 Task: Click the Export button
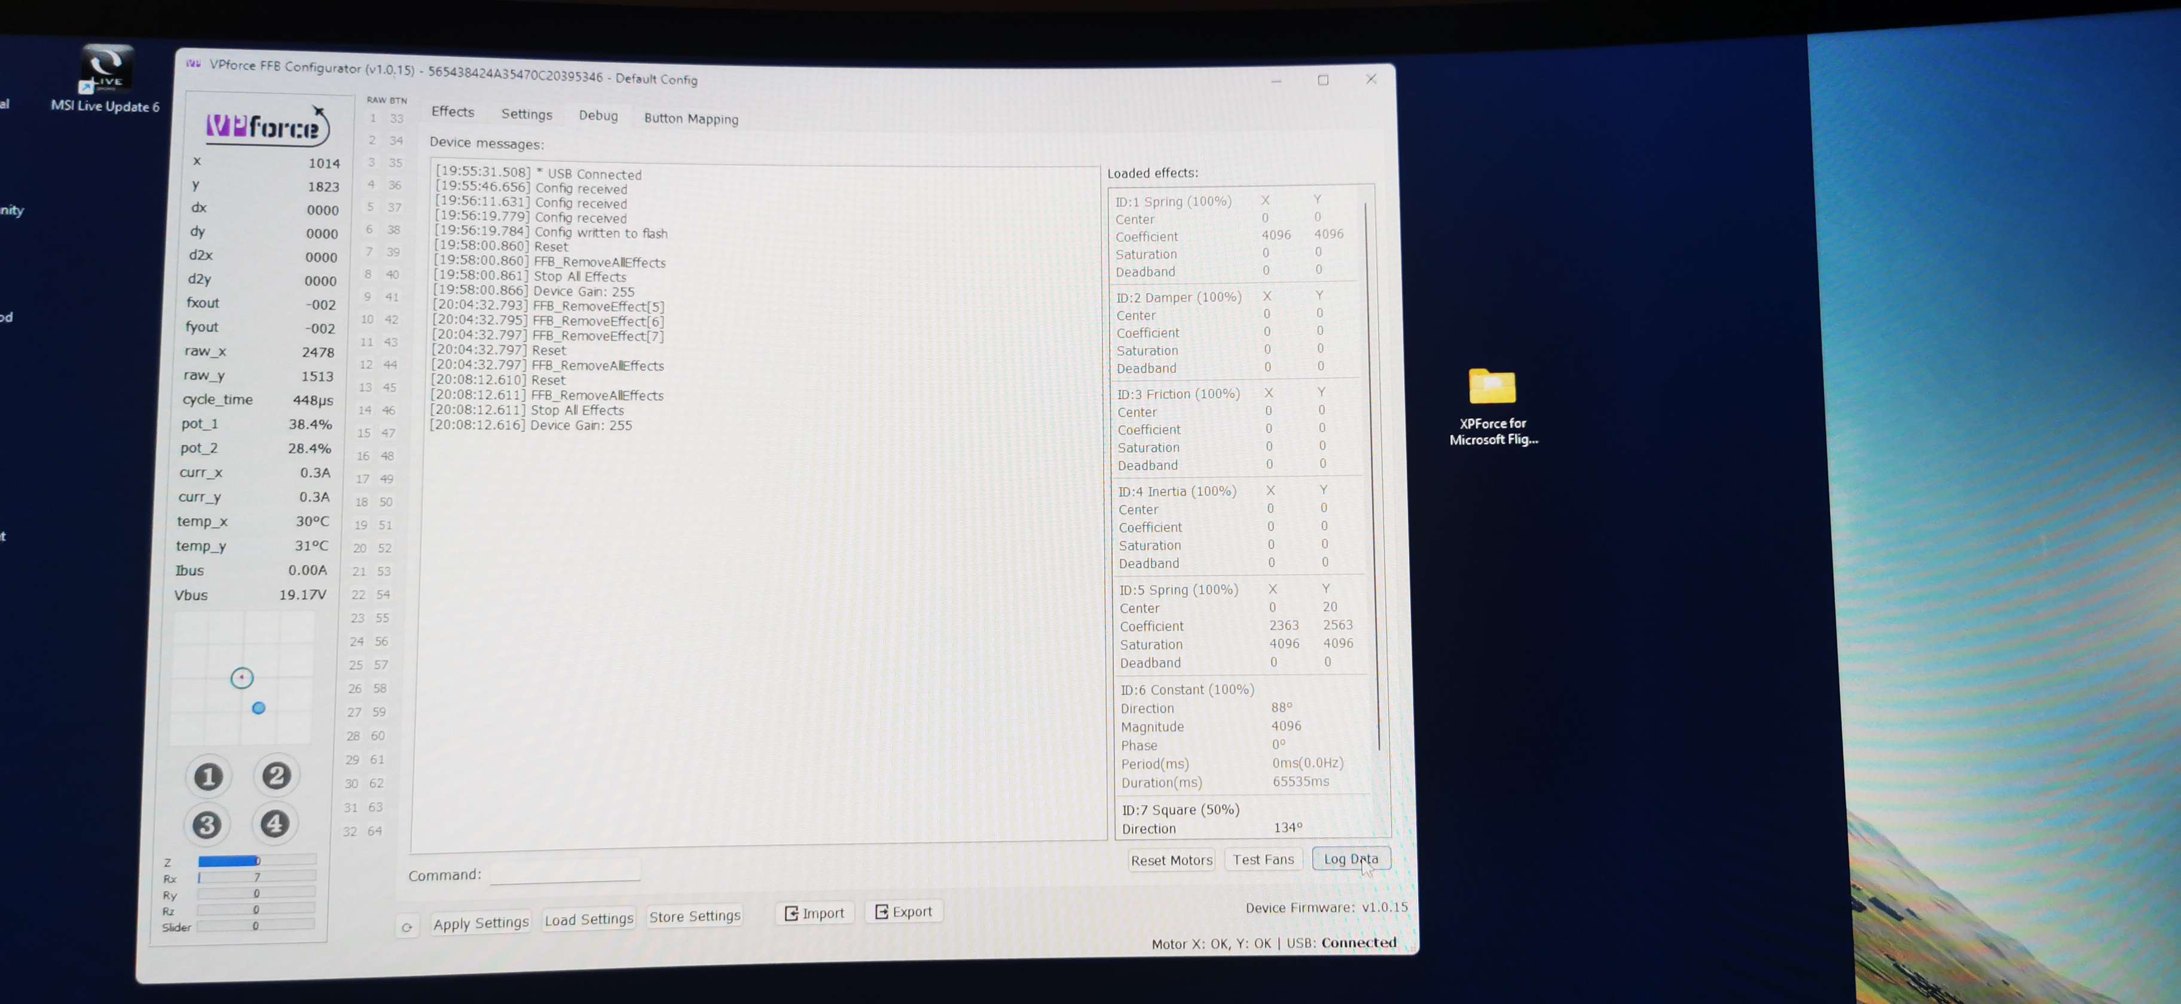(903, 912)
